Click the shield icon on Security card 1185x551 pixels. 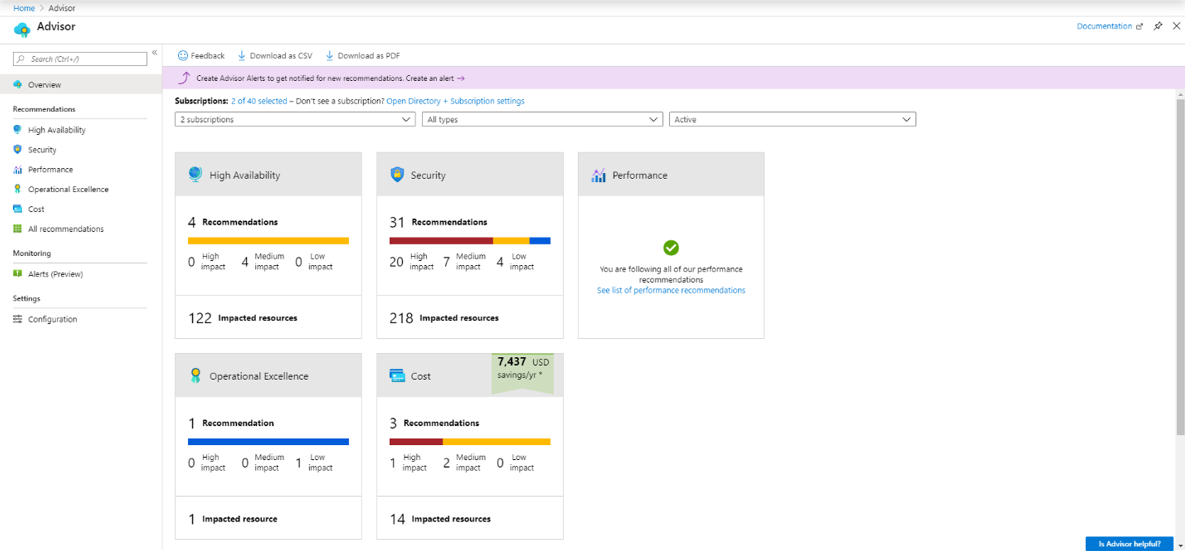click(x=397, y=175)
